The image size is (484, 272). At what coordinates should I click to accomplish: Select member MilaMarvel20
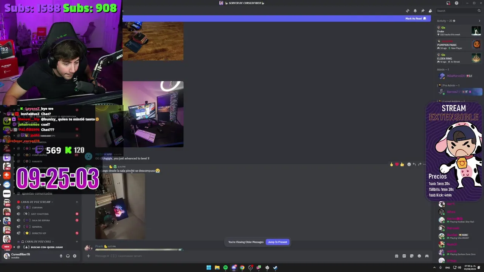(x=459, y=76)
